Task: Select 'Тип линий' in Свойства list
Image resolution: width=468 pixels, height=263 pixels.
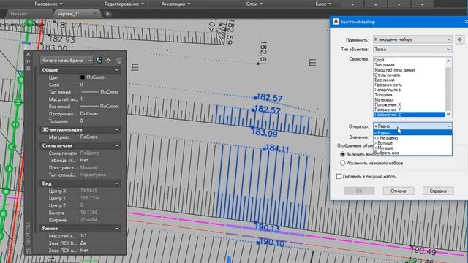Action: coord(385,65)
